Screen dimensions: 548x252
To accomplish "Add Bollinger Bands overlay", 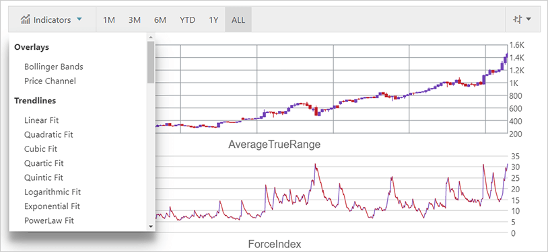I will tap(54, 67).
